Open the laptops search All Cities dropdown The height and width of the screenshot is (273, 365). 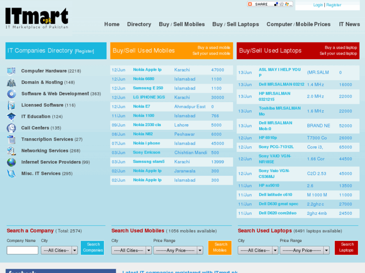pos(258,250)
